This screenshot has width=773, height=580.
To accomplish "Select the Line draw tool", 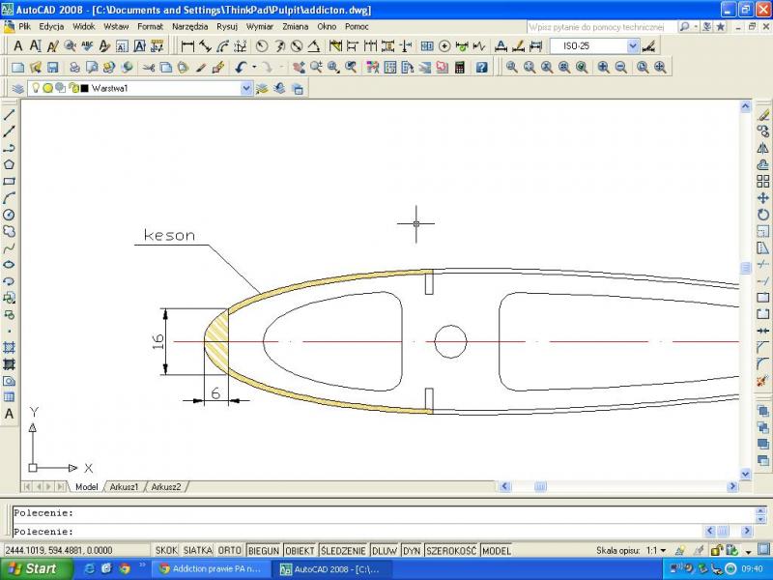I will pyautogui.click(x=10, y=115).
